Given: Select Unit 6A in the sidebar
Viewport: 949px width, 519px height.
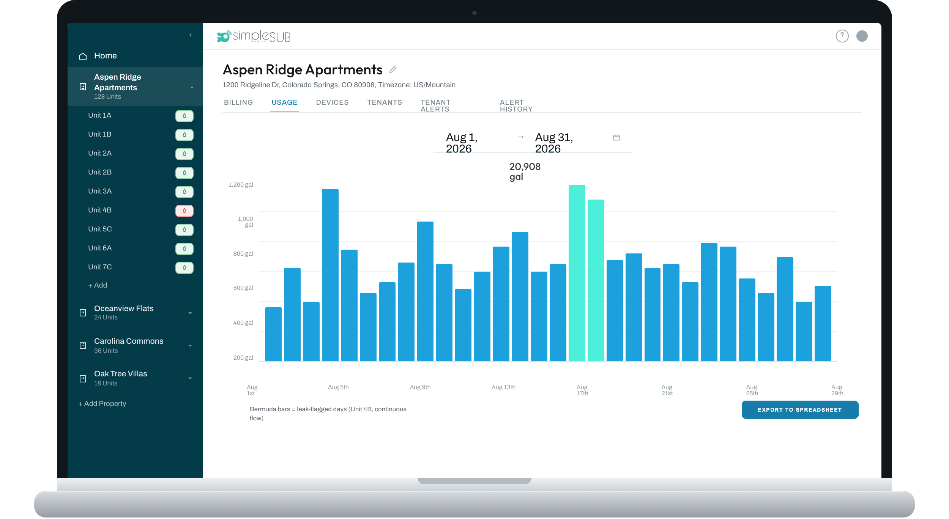Looking at the screenshot, I should pos(100,248).
